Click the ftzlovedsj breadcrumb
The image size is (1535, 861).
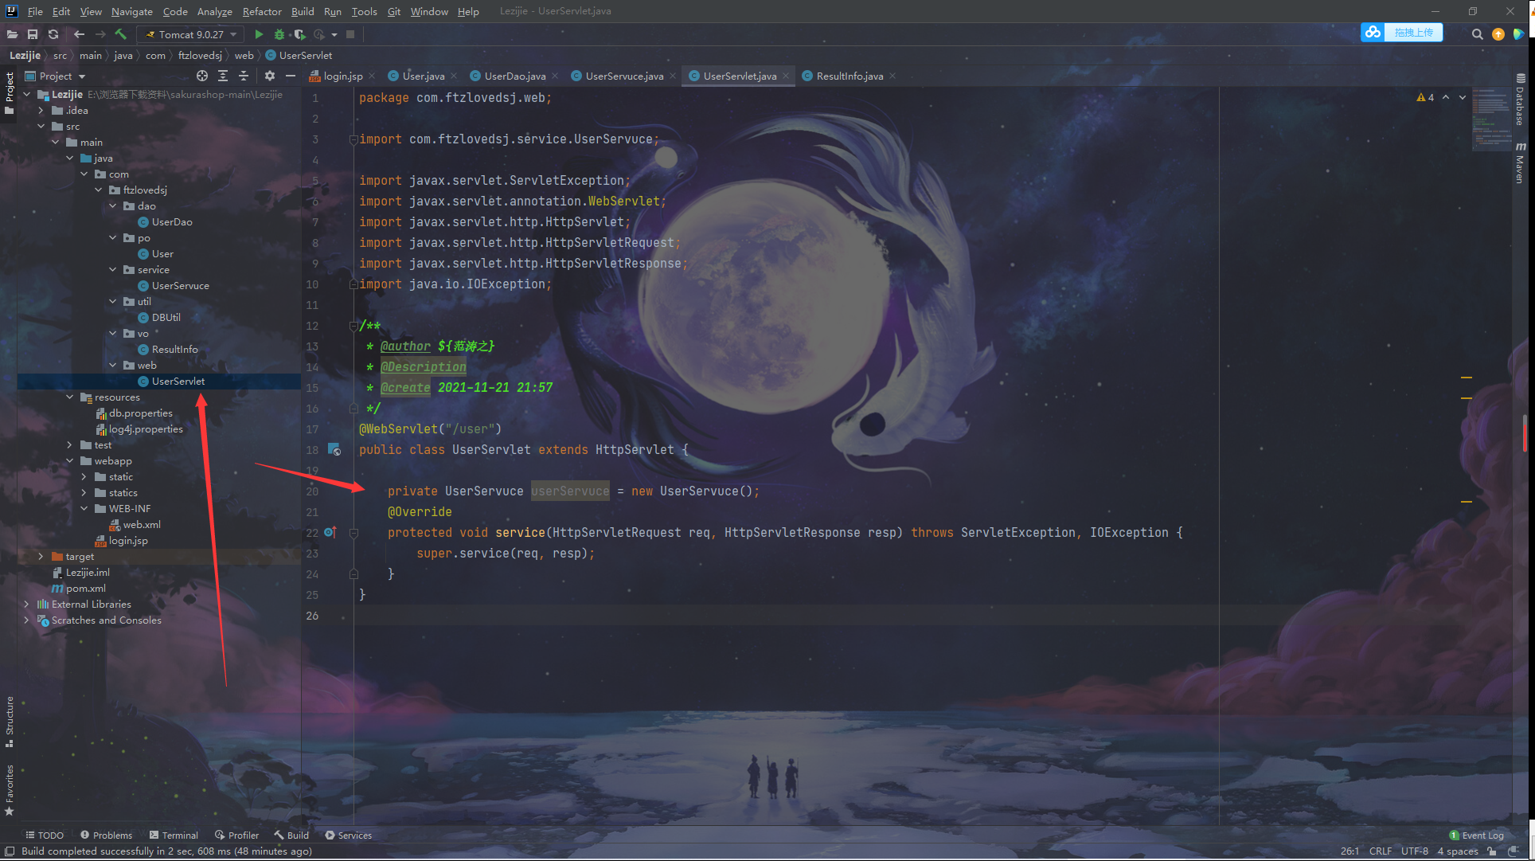click(200, 55)
